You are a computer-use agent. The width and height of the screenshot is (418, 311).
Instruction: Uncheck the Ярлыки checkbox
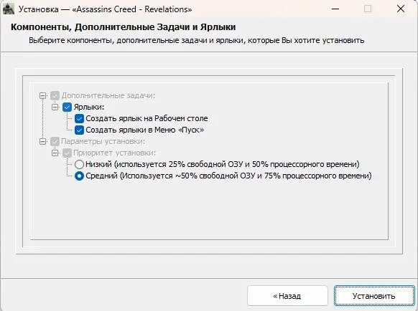pyautogui.click(x=67, y=107)
